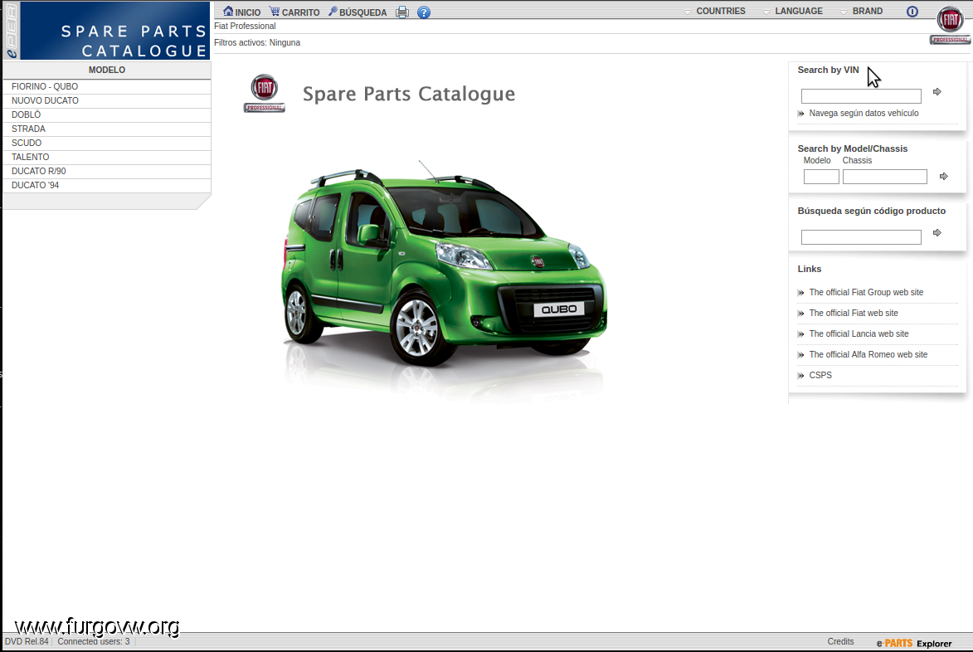Click the 'DVD Rel.84' status text
Viewport: 973px width, 652px height.
(27, 641)
